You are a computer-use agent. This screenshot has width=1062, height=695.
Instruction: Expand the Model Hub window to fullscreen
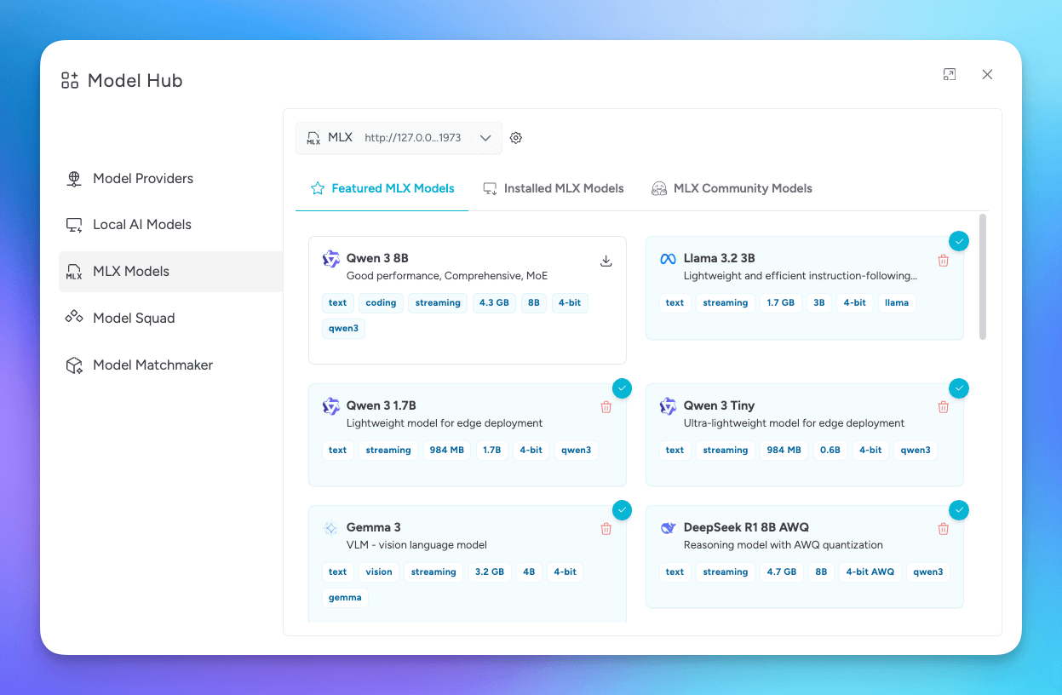click(950, 75)
